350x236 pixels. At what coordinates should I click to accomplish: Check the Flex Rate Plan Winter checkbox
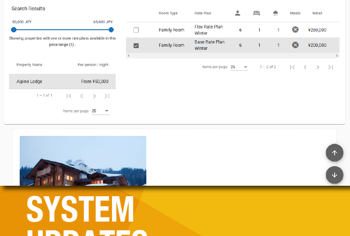(x=136, y=30)
